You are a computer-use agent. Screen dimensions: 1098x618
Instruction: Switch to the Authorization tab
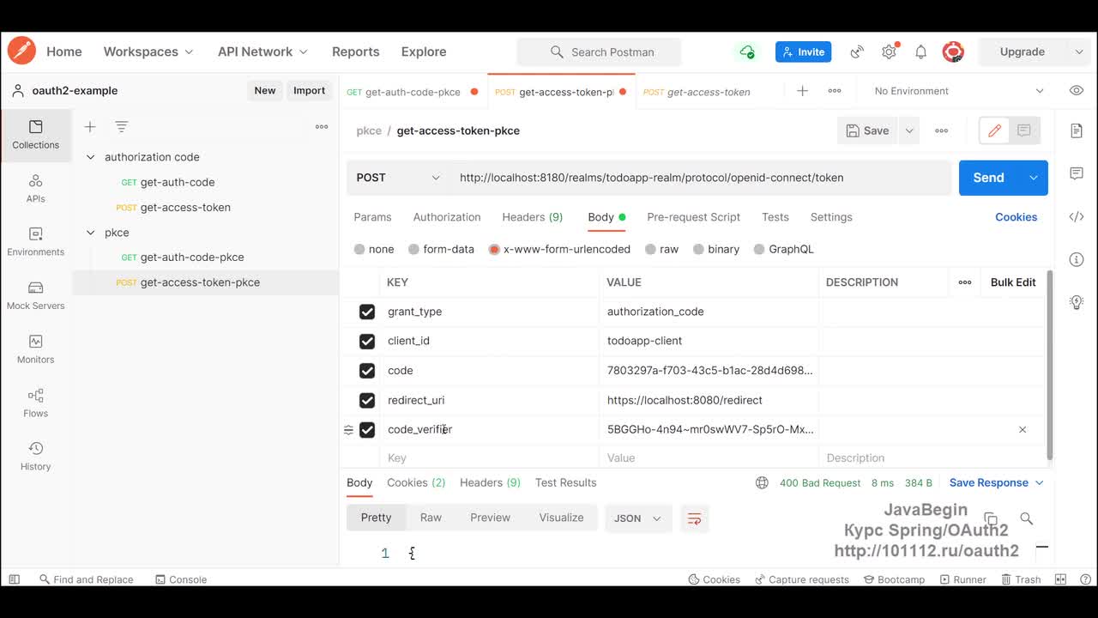[447, 217]
